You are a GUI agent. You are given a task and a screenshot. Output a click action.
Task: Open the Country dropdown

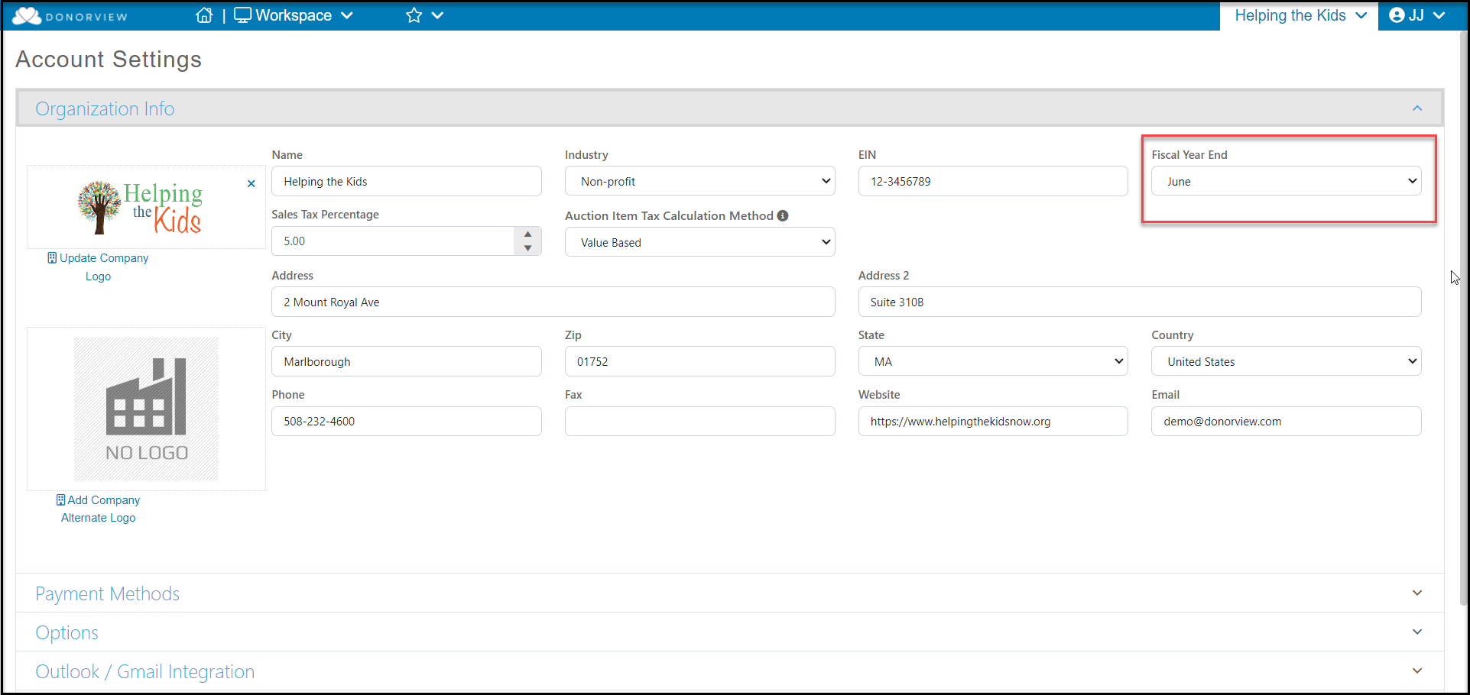pyautogui.click(x=1287, y=362)
